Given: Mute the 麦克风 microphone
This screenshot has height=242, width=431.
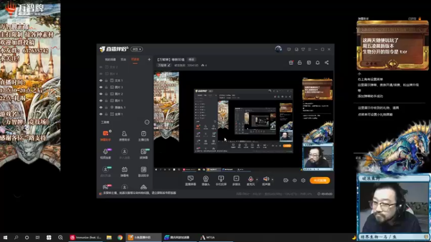Looking at the screenshot, I should [x=251, y=181].
